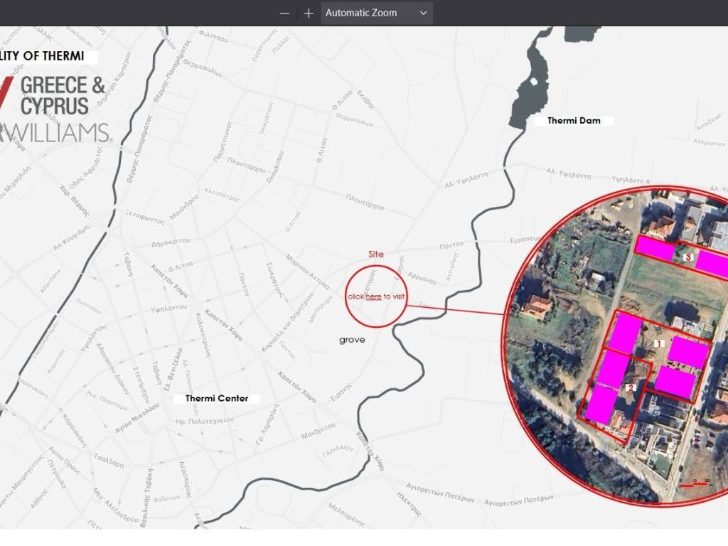Click the orange-roofed house in the aerial photo

[537, 307]
